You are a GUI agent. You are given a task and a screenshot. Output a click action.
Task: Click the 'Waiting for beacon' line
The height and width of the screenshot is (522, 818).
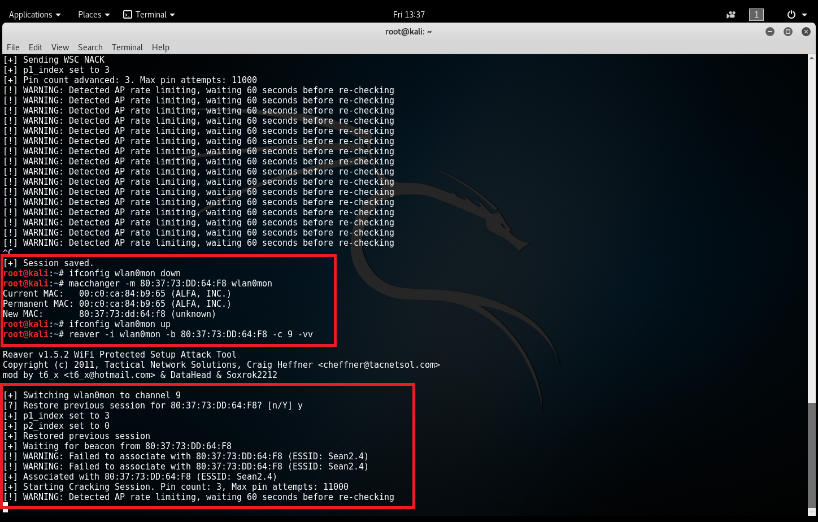(x=117, y=446)
